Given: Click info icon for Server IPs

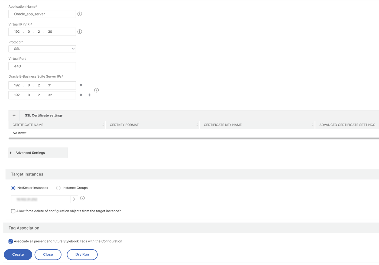Looking at the screenshot, I should [96, 90].
